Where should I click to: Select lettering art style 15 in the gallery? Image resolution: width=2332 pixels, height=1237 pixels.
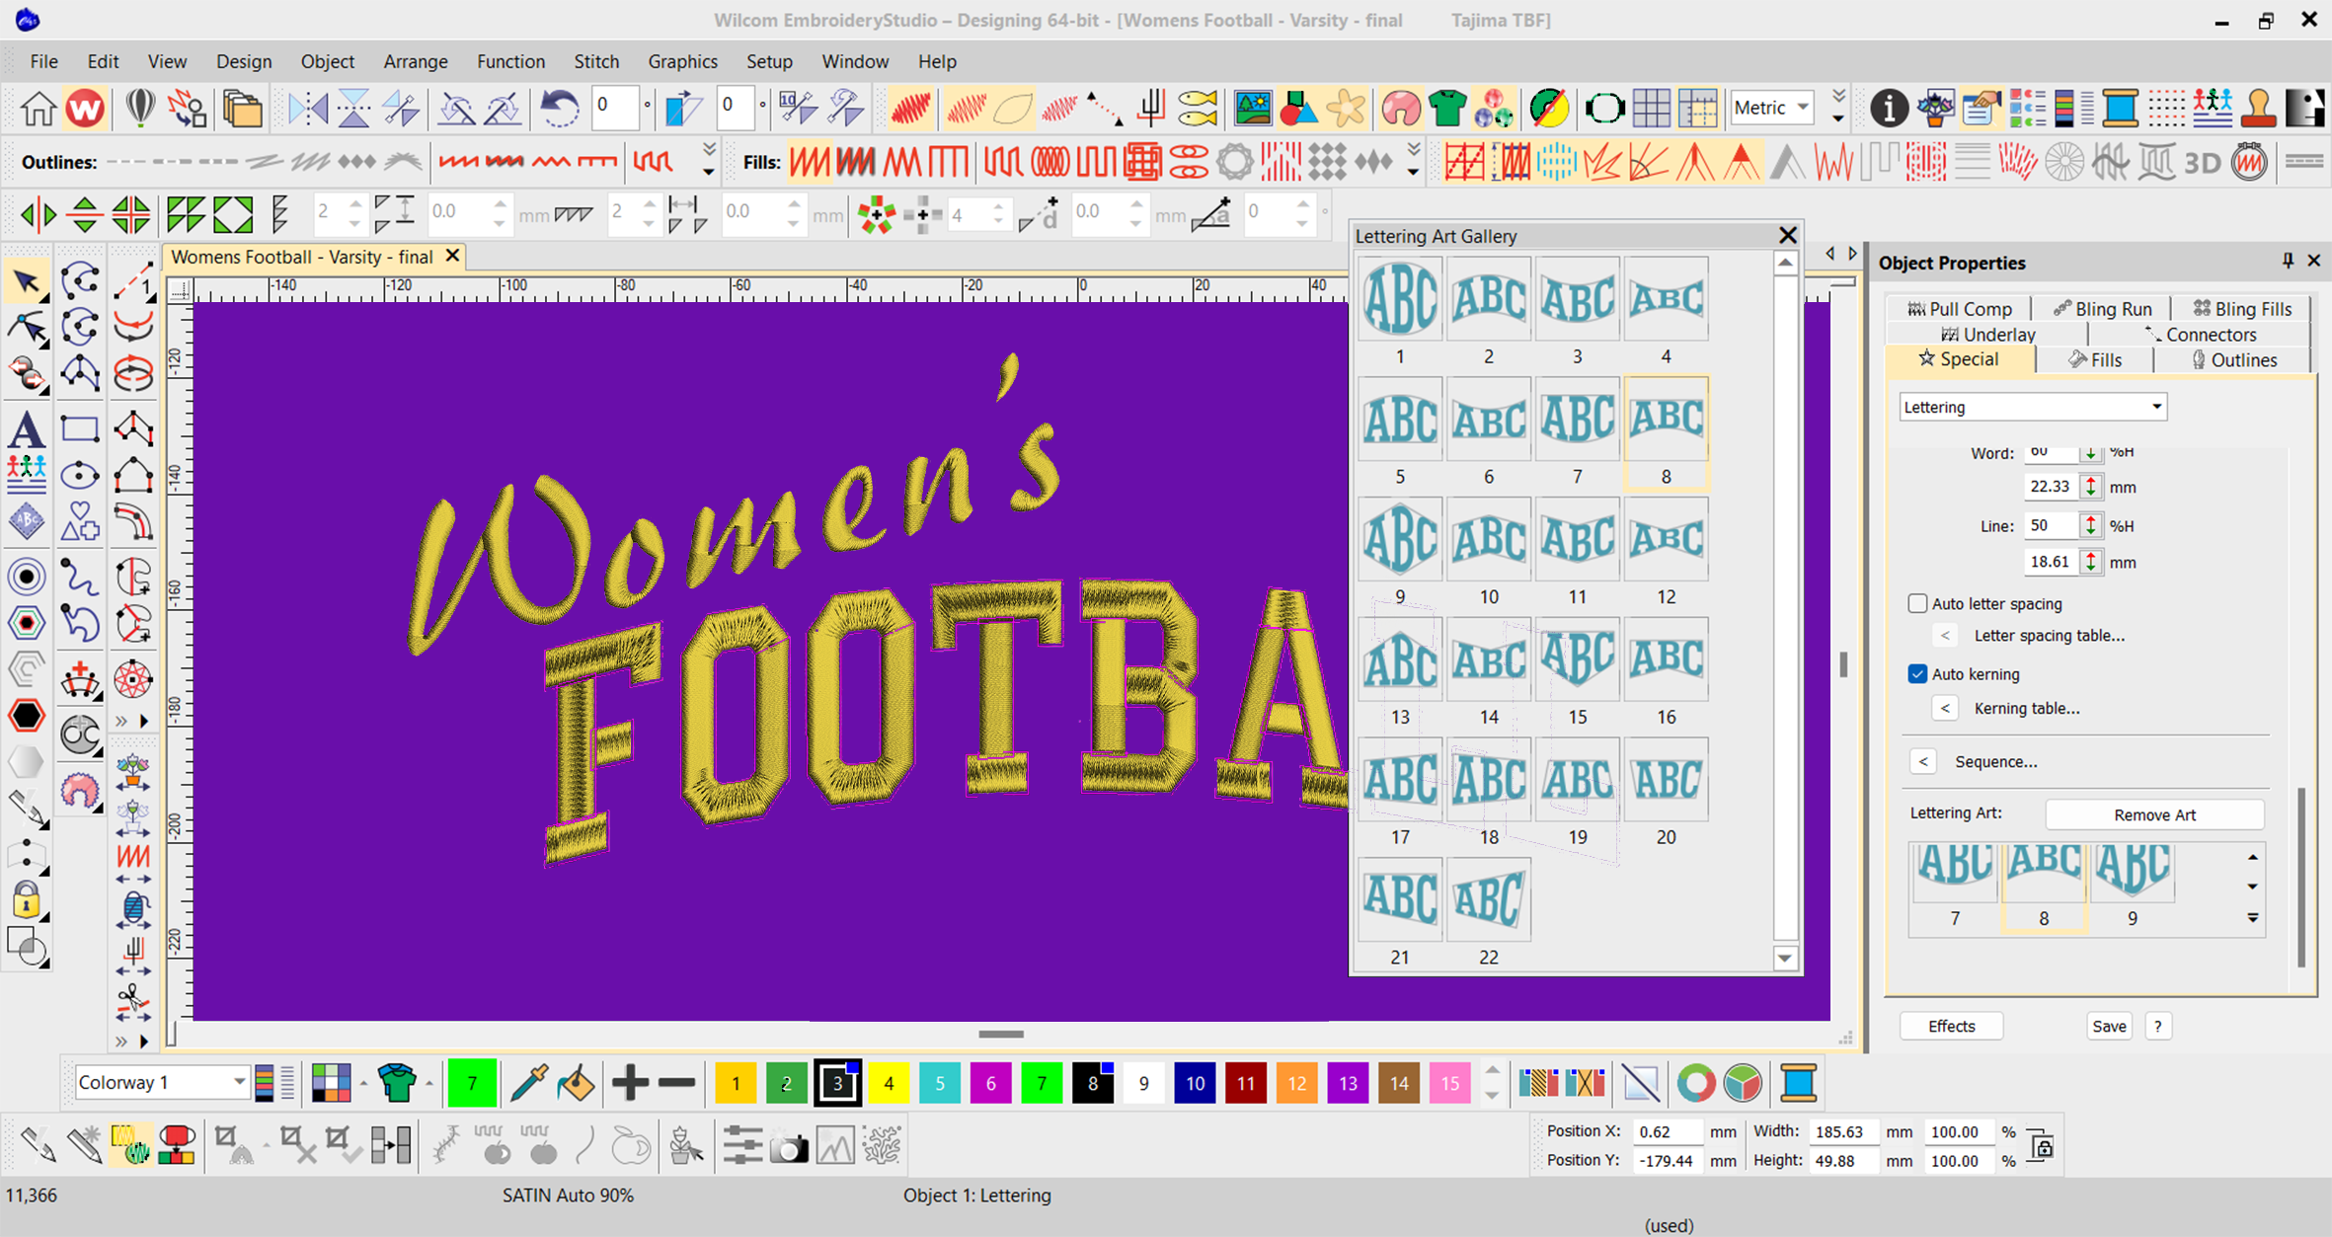pos(1577,659)
